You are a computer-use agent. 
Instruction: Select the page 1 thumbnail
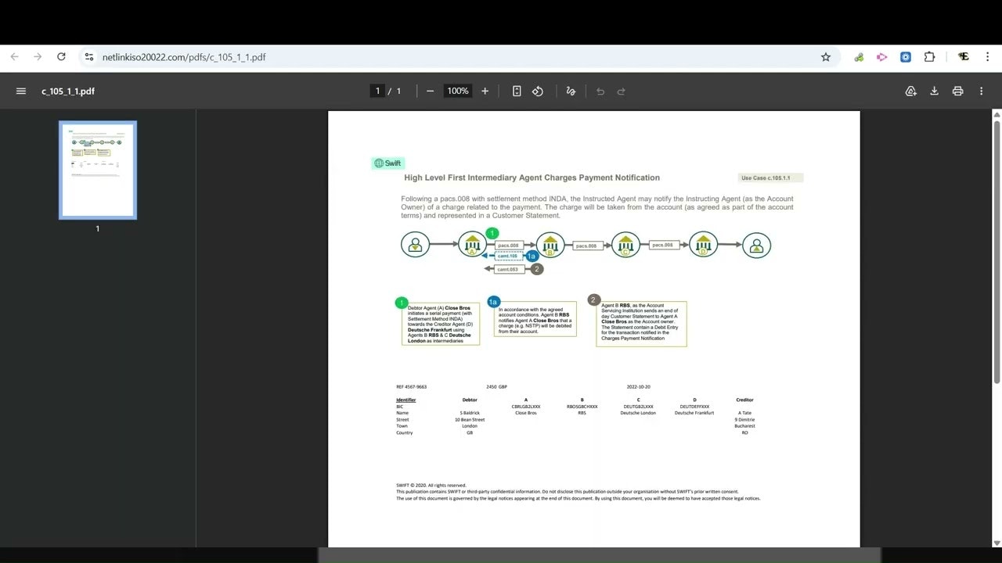pyautogui.click(x=98, y=170)
